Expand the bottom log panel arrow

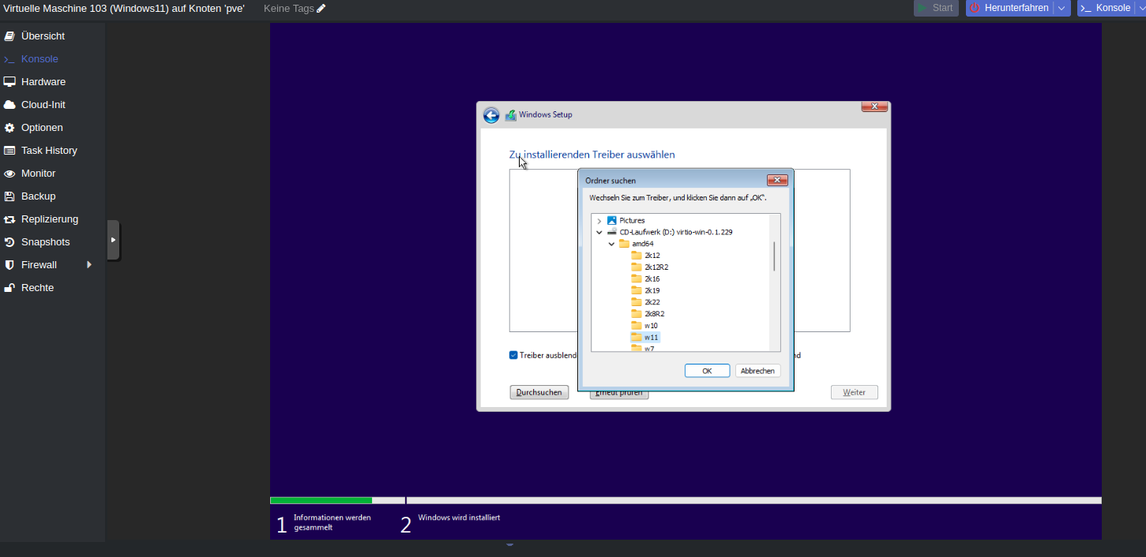point(509,544)
